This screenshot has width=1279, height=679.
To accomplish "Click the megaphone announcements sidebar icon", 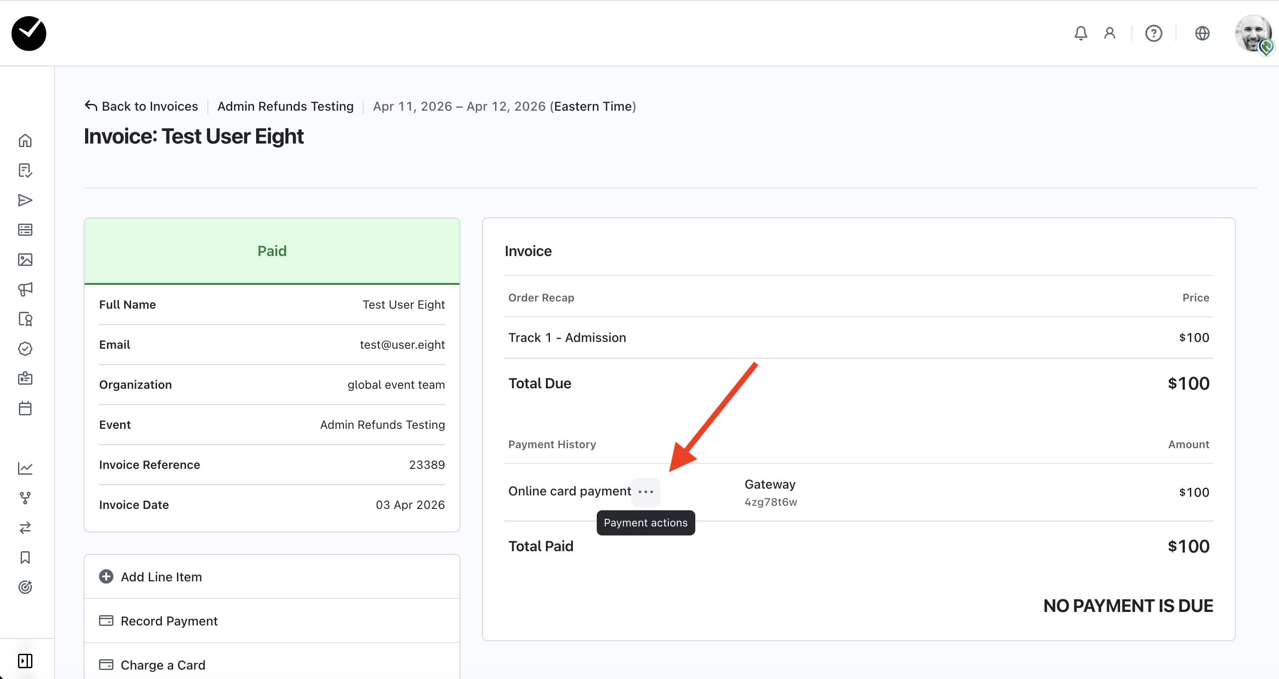I will click(25, 289).
